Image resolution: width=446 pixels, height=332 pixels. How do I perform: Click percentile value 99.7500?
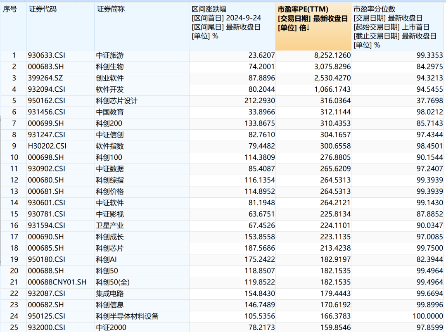point(429,248)
